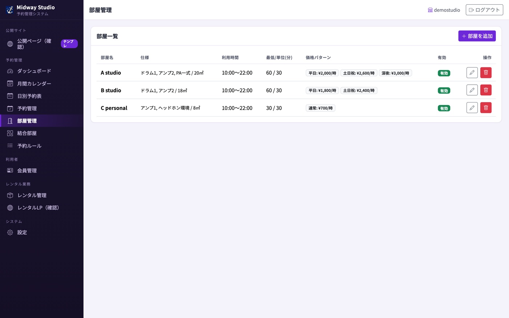509x318 pixels.
Task: Click the 設定 gear icon
Action: click(x=10, y=233)
